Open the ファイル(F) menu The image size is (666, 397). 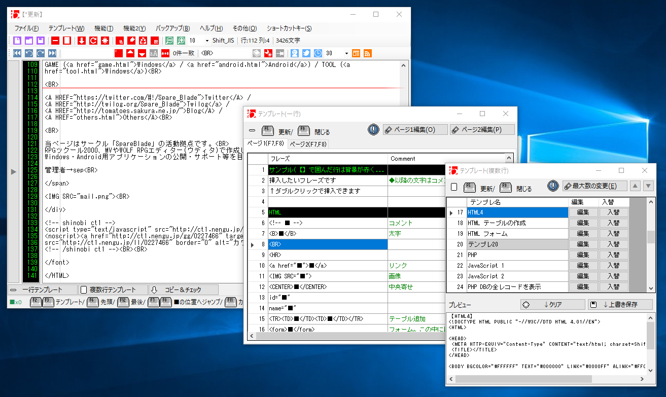coord(26,28)
